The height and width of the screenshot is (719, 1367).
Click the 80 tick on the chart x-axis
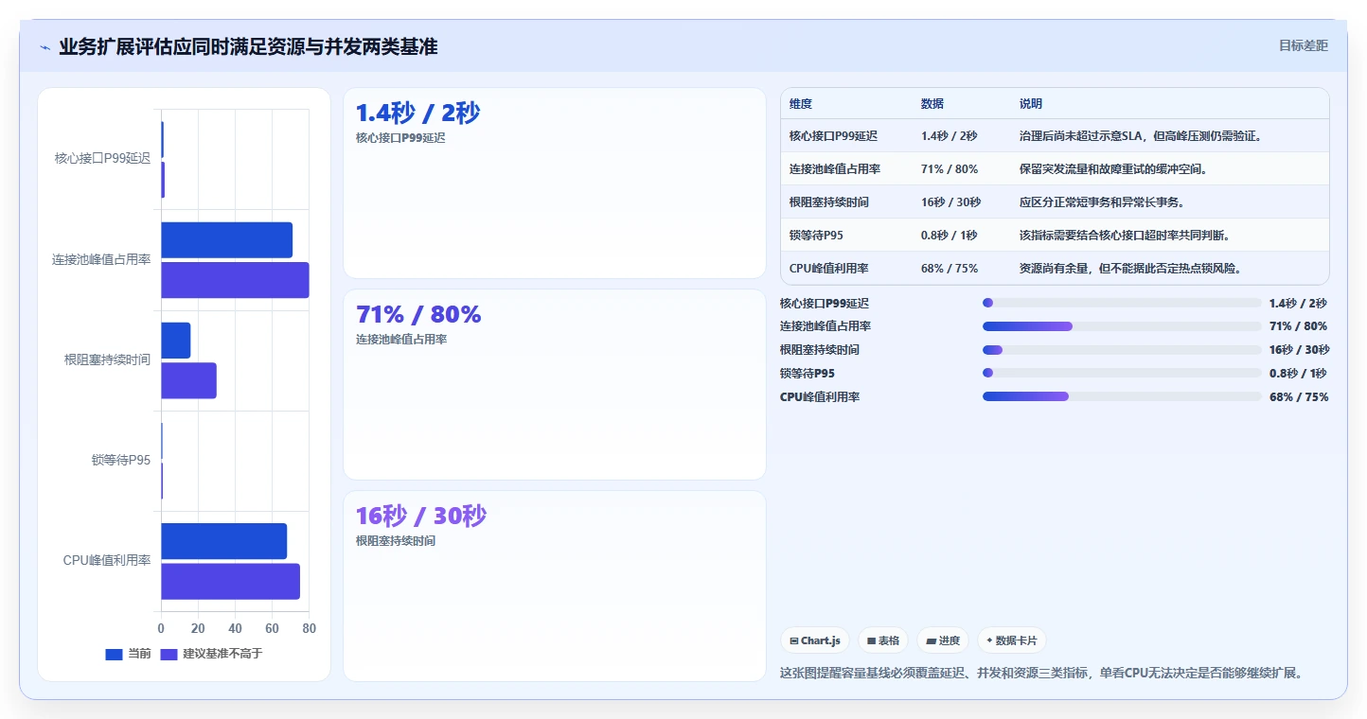[x=310, y=628]
